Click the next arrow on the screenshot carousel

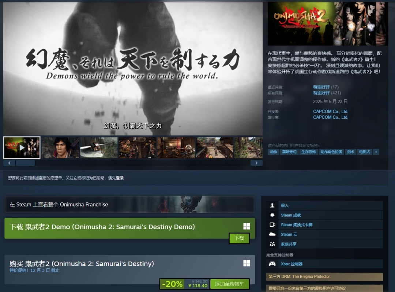pos(257,163)
